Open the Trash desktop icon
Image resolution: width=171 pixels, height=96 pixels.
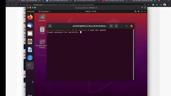(42, 30)
